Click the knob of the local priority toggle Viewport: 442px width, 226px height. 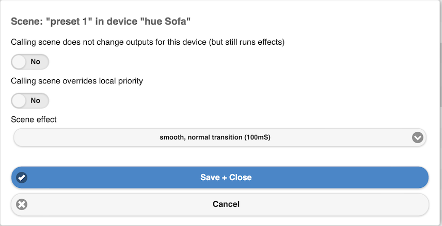(19, 100)
